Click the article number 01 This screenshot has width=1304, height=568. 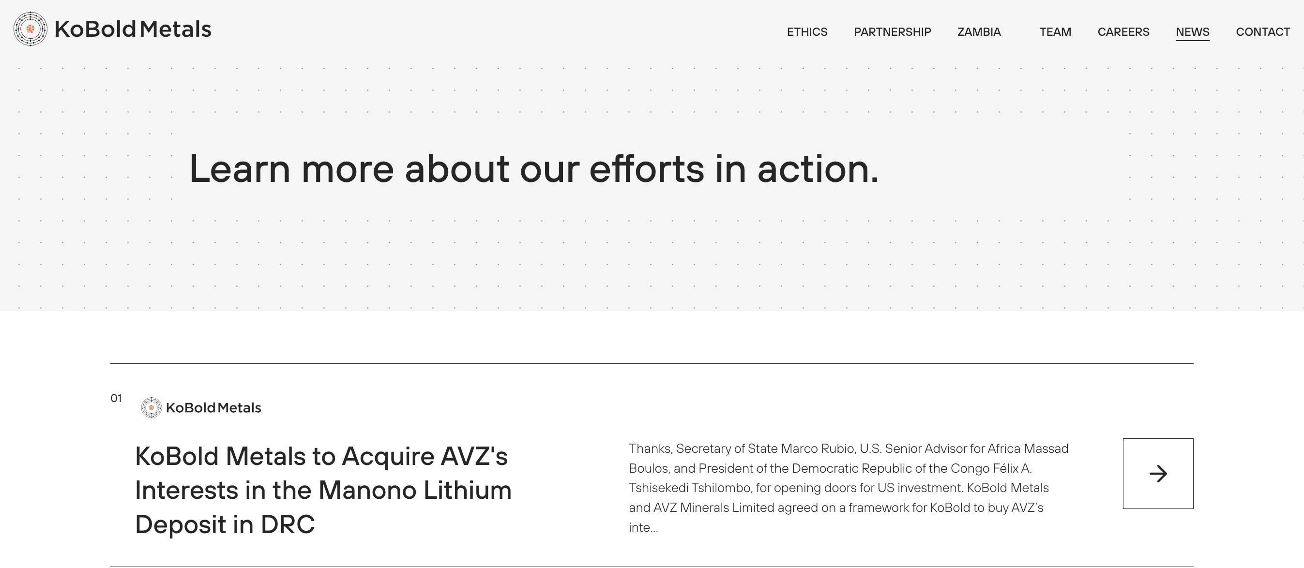point(116,399)
